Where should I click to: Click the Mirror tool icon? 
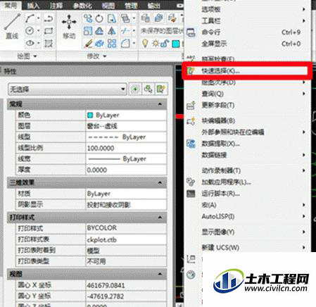pyautogui.click(x=112, y=31)
